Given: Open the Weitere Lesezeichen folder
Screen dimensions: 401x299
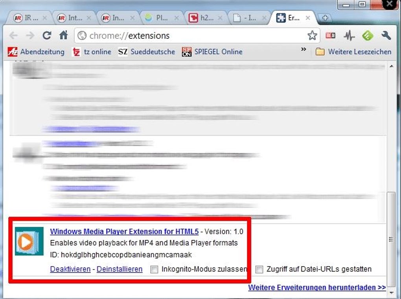Looking at the screenshot, I should [x=353, y=51].
